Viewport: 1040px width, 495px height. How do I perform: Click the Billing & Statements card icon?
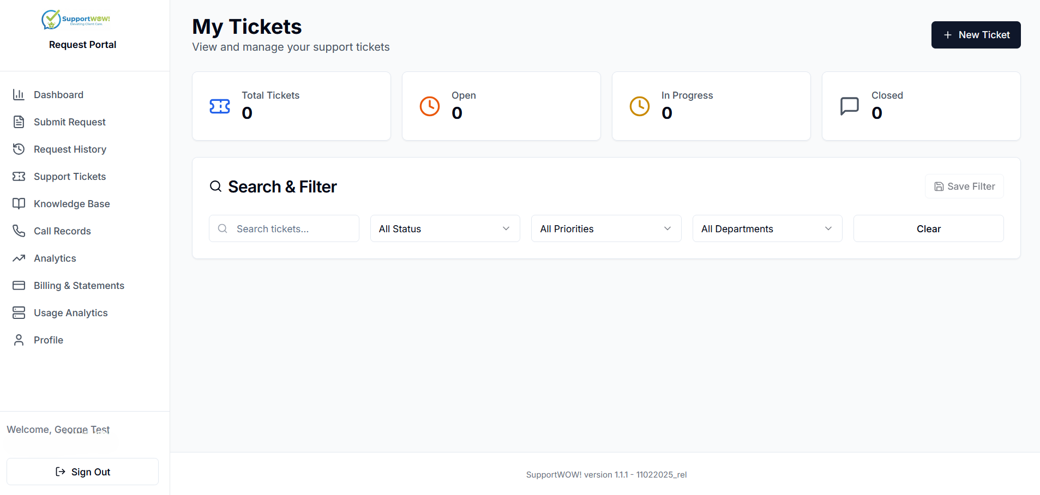(19, 286)
